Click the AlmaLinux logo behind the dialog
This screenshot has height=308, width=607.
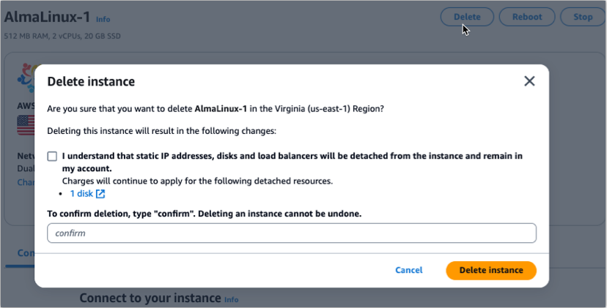(28, 77)
